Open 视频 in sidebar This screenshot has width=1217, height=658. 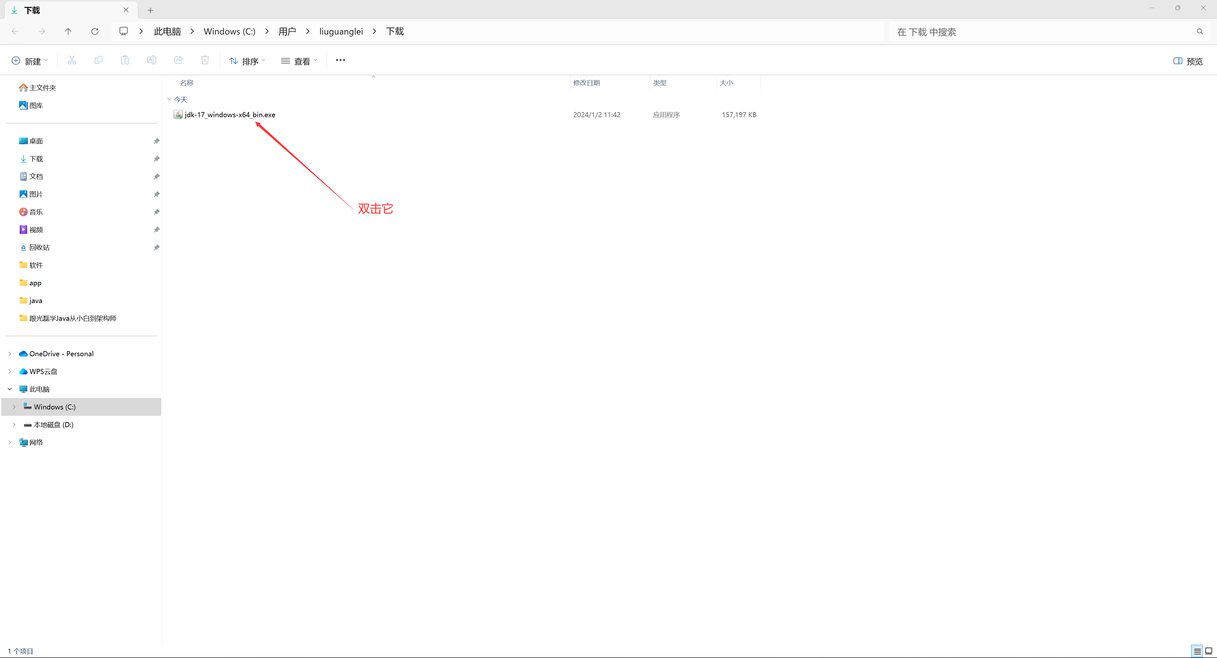coord(31,230)
